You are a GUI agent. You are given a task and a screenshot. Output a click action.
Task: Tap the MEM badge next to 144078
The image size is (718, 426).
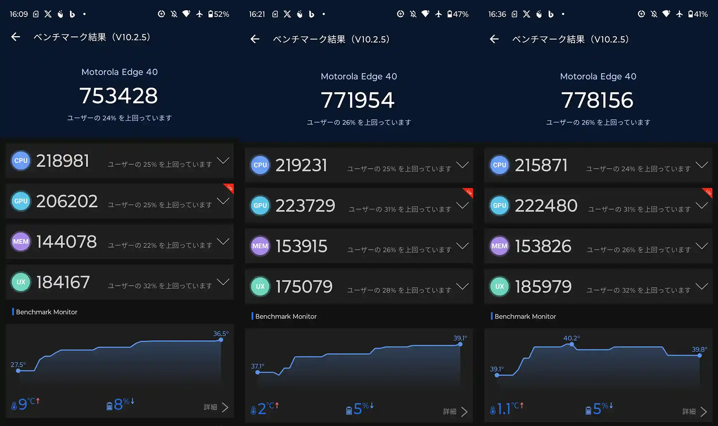pos(21,241)
